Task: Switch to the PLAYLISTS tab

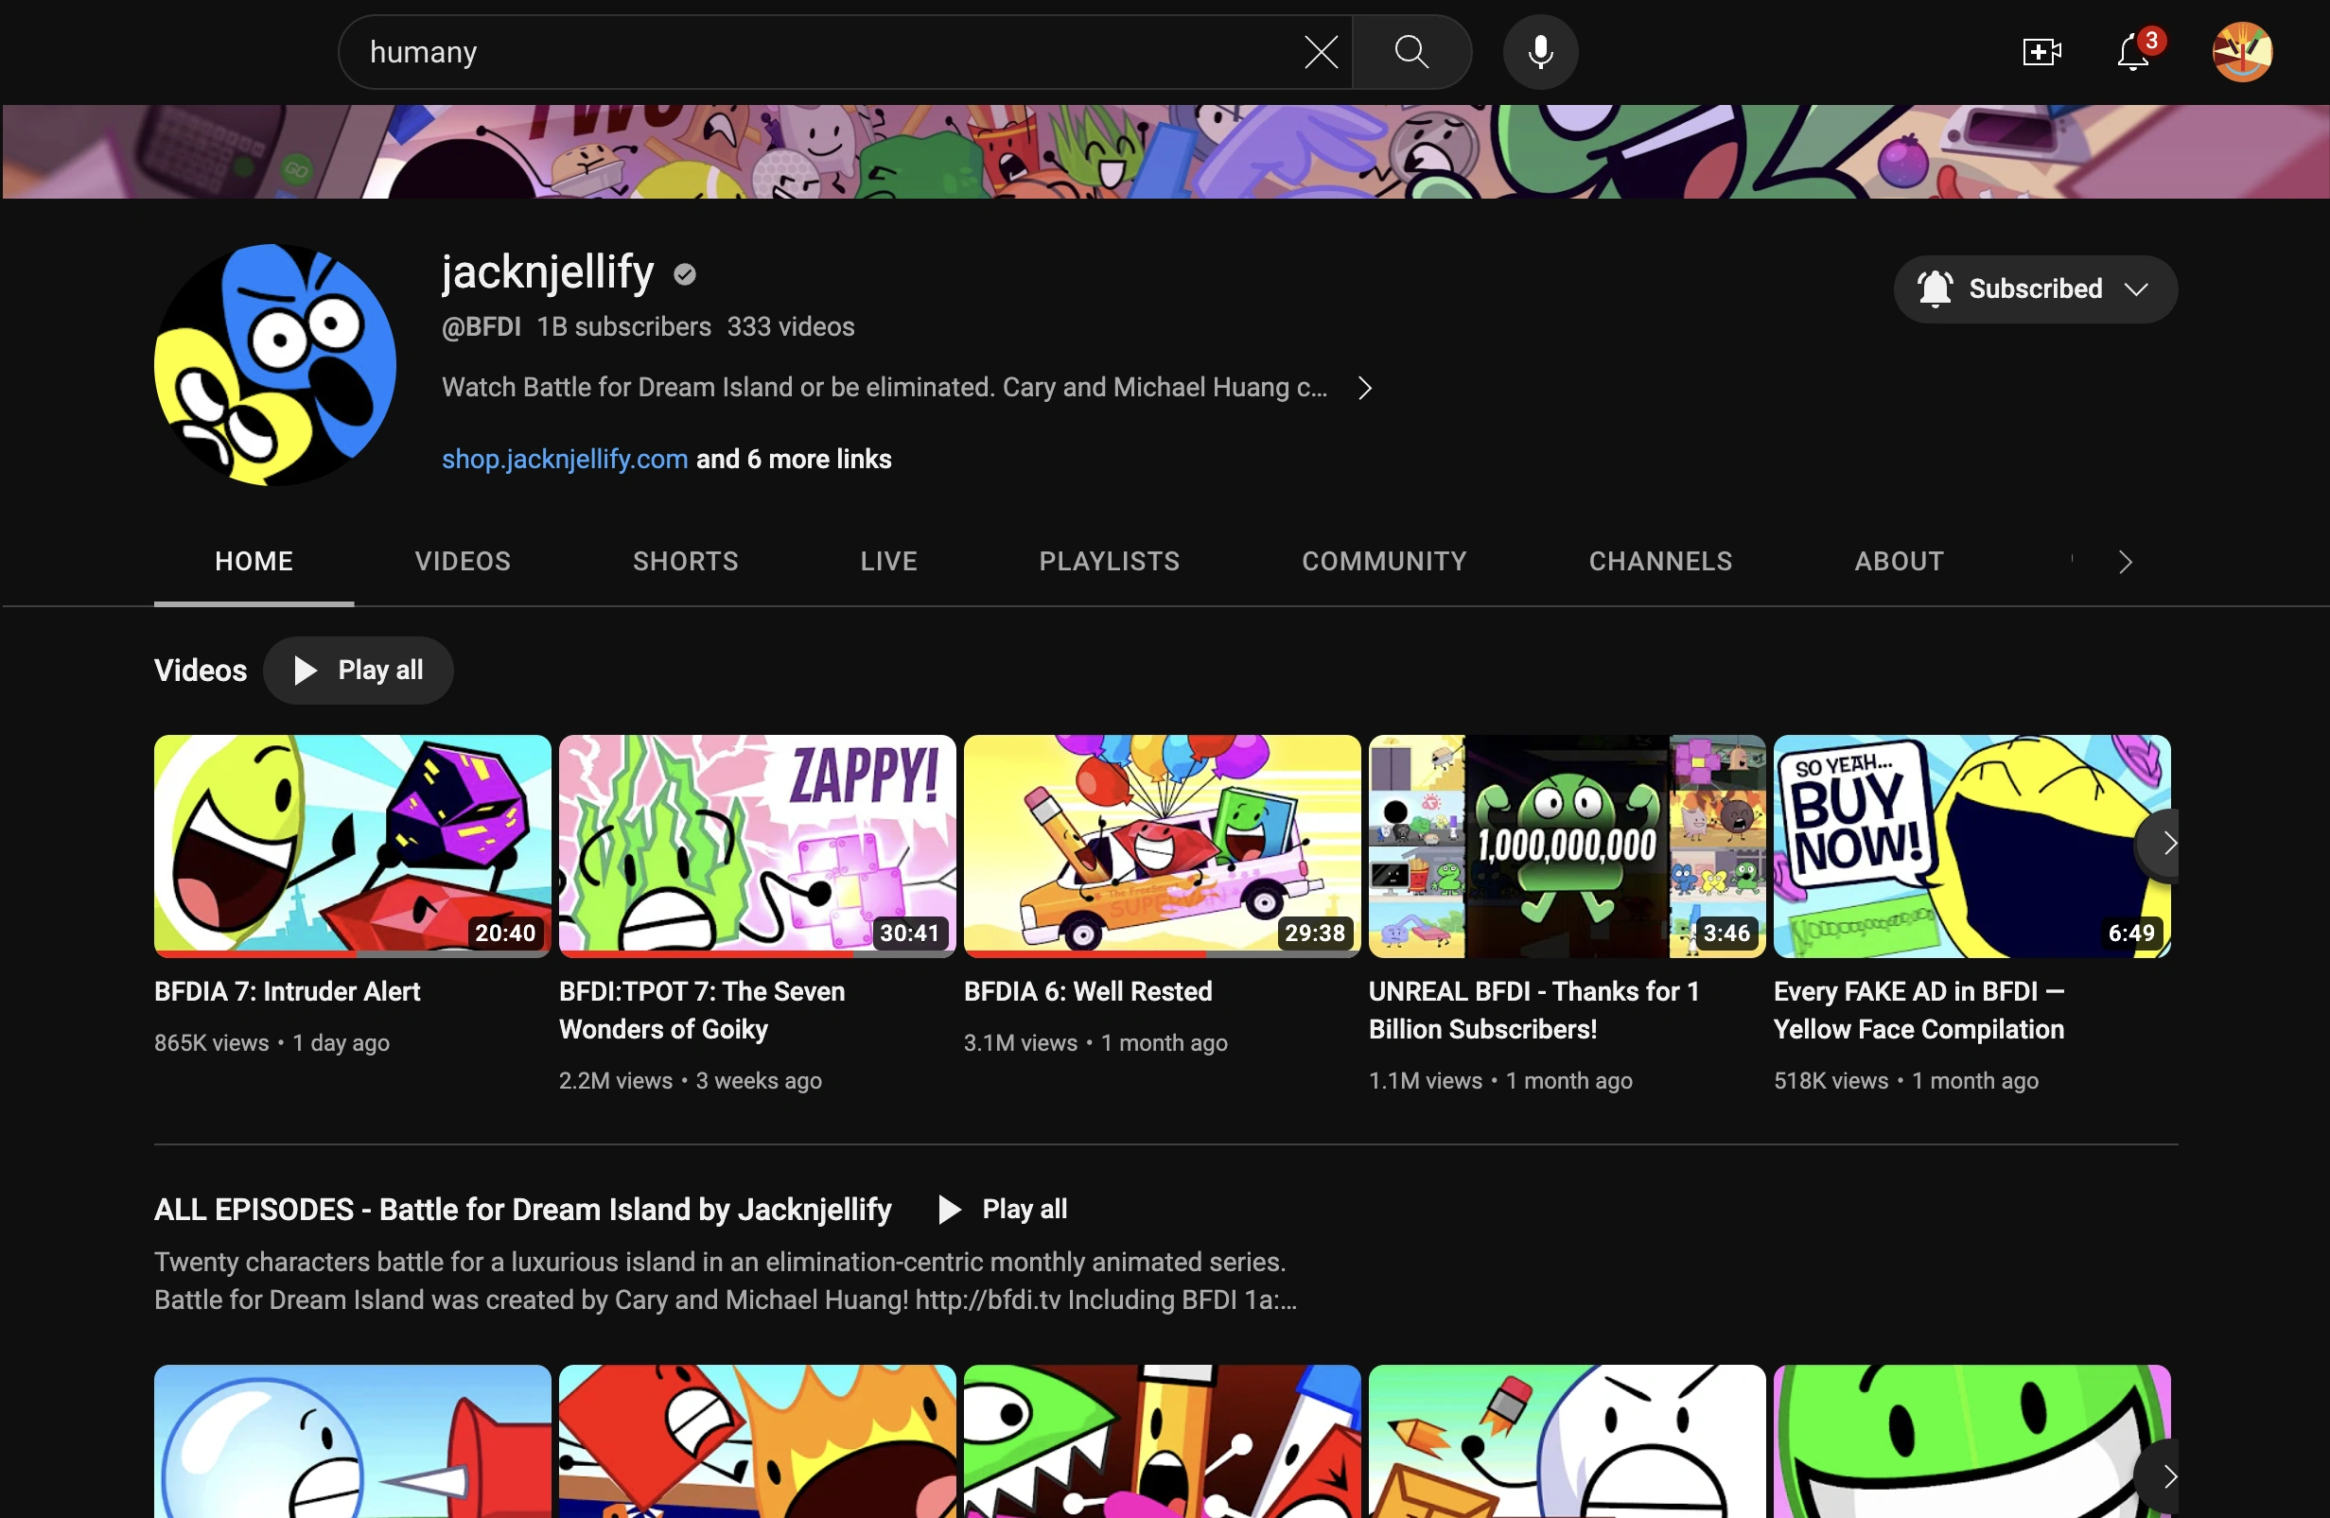Action: [x=1108, y=561]
